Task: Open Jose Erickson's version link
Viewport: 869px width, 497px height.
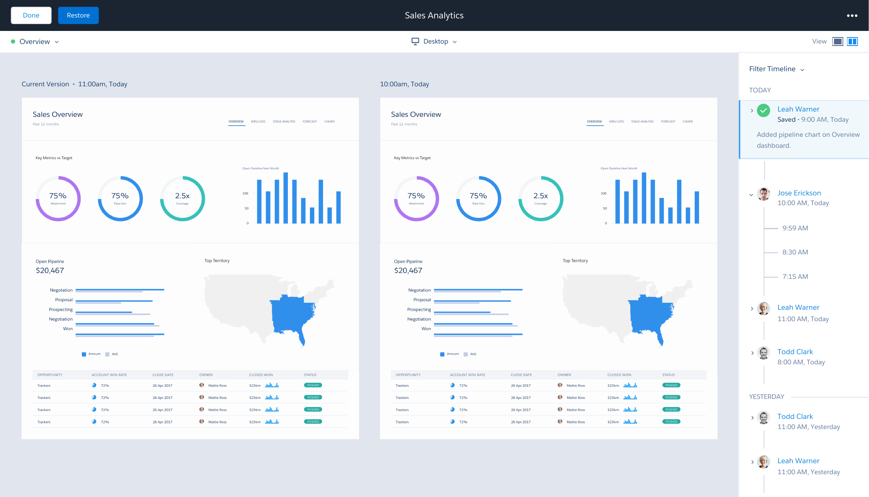Action: (x=799, y=193)
